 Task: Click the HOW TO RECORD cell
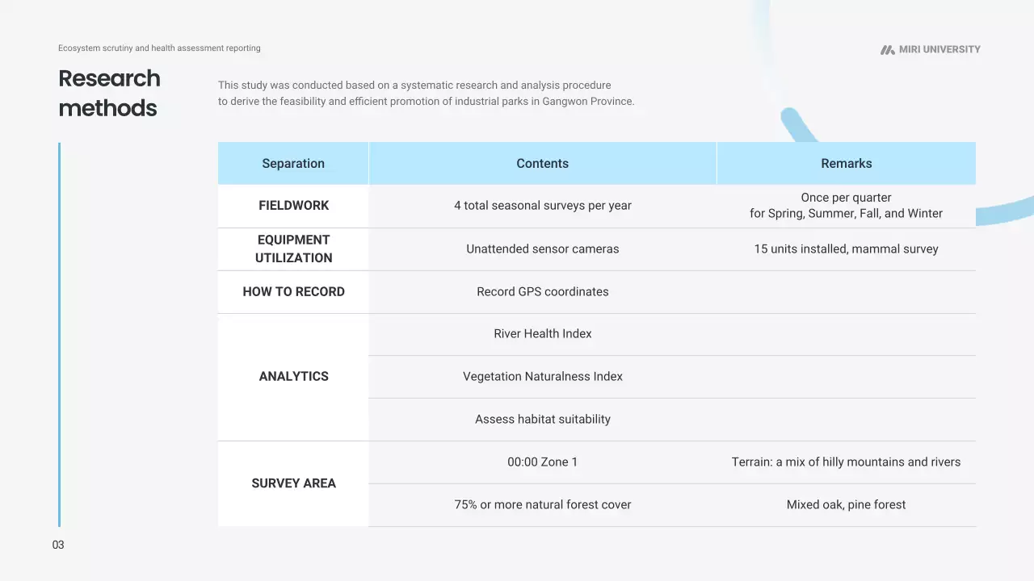click(293, 292)
